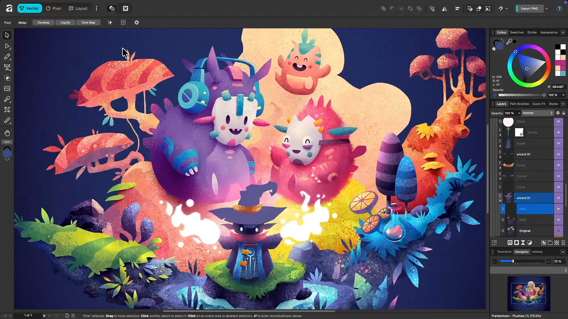The height and width of the screenshot is (319, 568).
Task: Click the colour opacity slider
Action: (x=522, y=95)
